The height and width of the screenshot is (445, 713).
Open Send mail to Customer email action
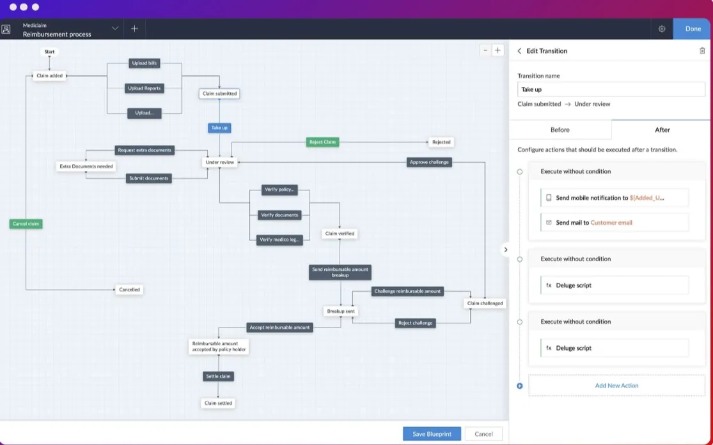[x=615, y=222]
